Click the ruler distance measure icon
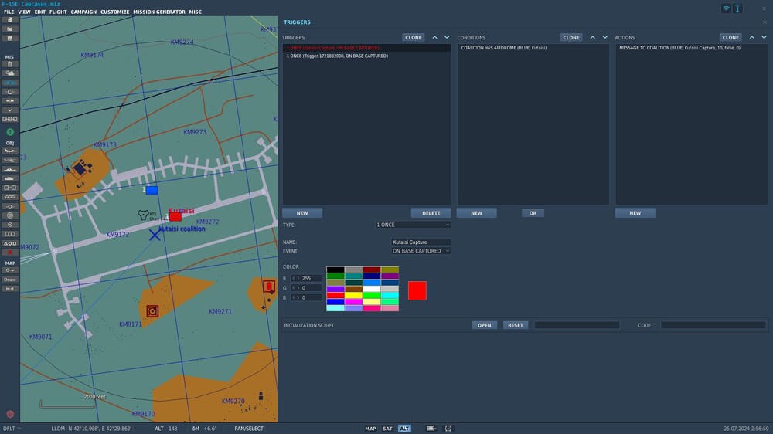 click(x=10, y=288)
